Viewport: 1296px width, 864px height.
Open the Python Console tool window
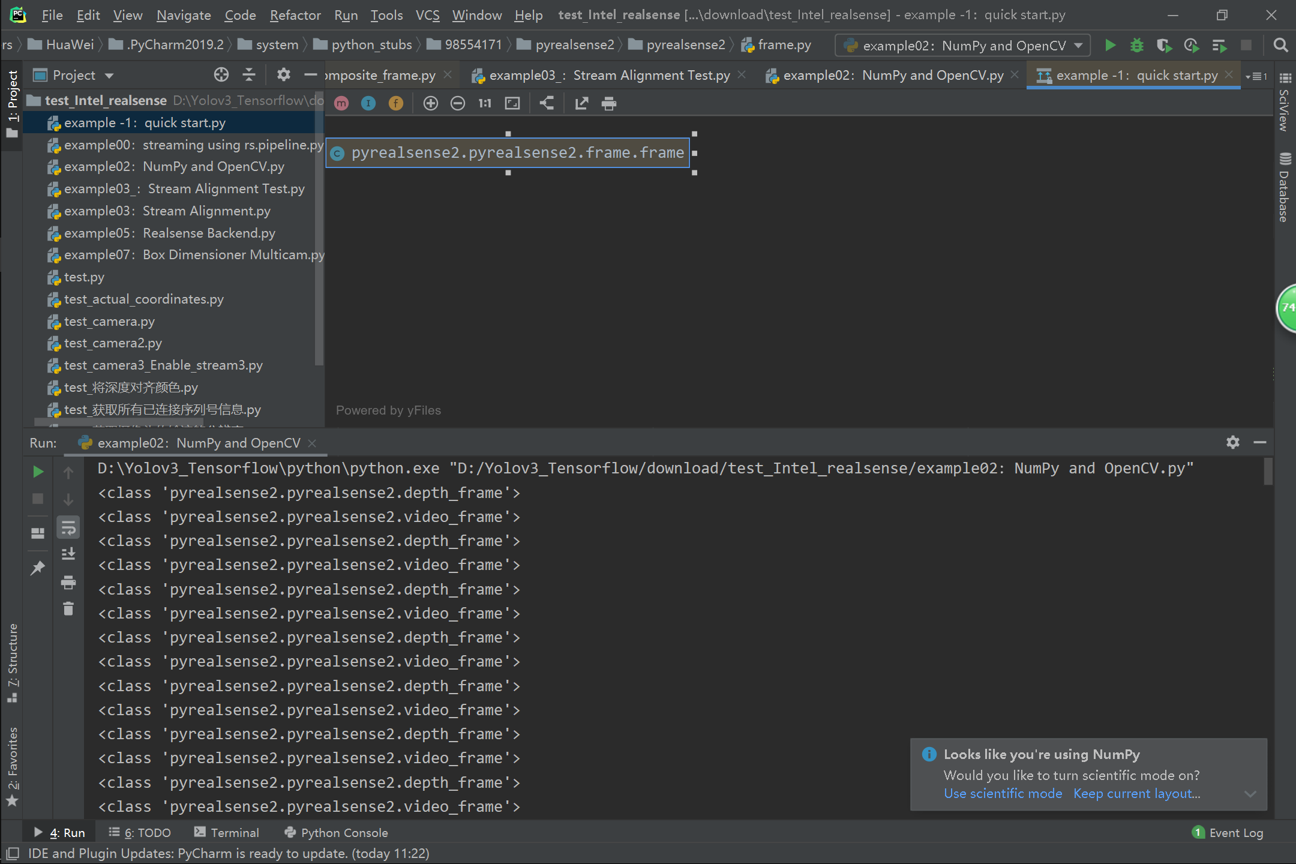click(344, 832)
